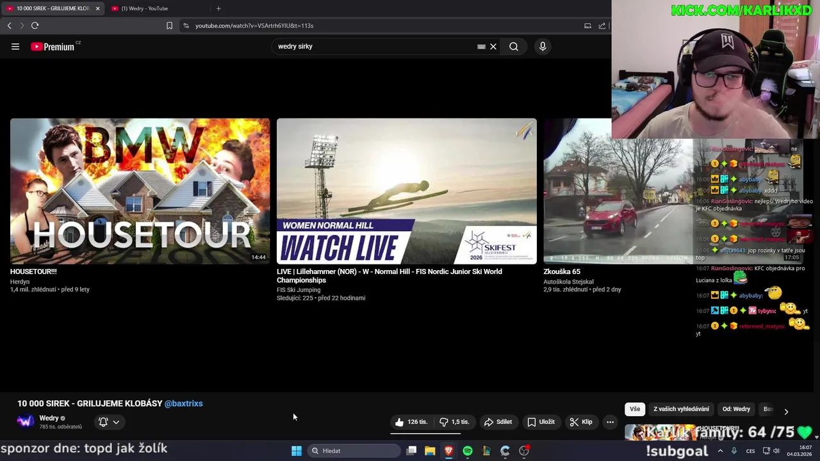This screenshot has width=820, height=461.
Task: Open Brave browser taskbar icon
Action: (449, 451)
